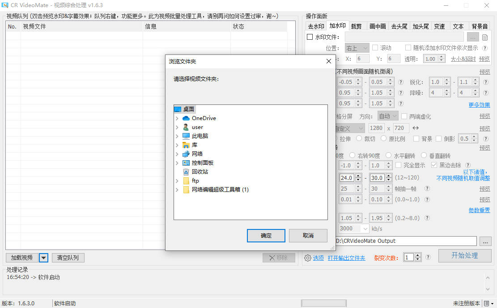This screenshot has width=497, height=308.
Task: Enable the 背景 checkbox
Action: coord(416,139)
